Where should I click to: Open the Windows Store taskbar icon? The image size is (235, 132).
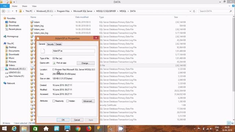[x=35, y=129]
